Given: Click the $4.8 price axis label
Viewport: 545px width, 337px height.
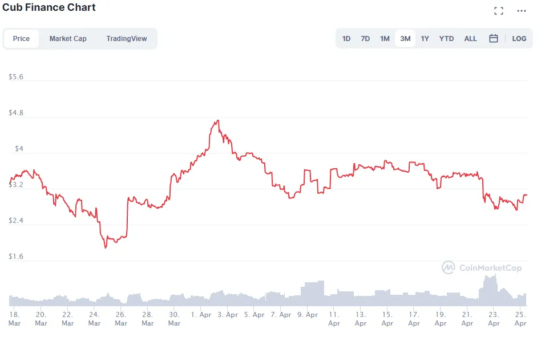Looking at the screenshot, I should tap(16, 113).
